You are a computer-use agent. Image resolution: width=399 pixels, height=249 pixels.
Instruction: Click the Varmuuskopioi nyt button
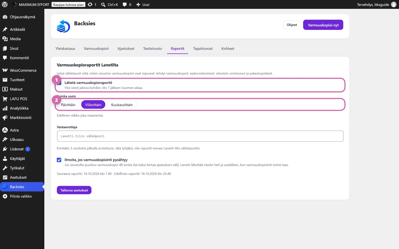click(323, 25)
